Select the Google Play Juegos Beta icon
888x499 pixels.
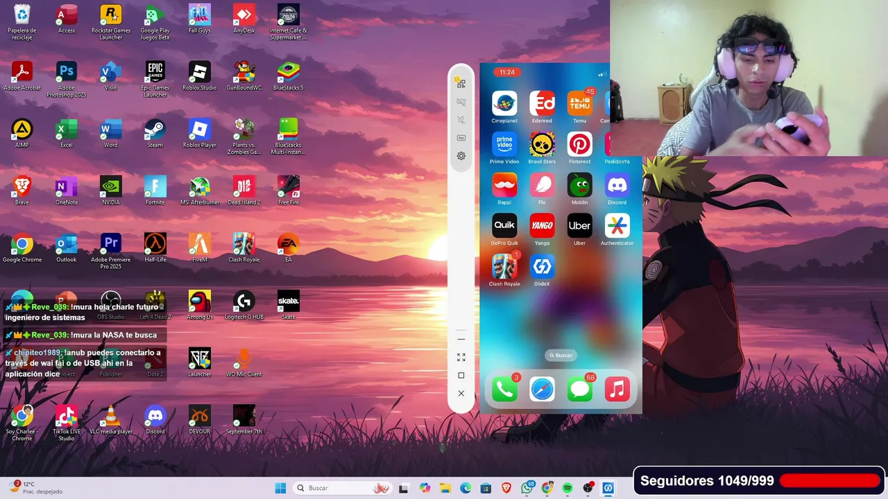tap(155, 22)
